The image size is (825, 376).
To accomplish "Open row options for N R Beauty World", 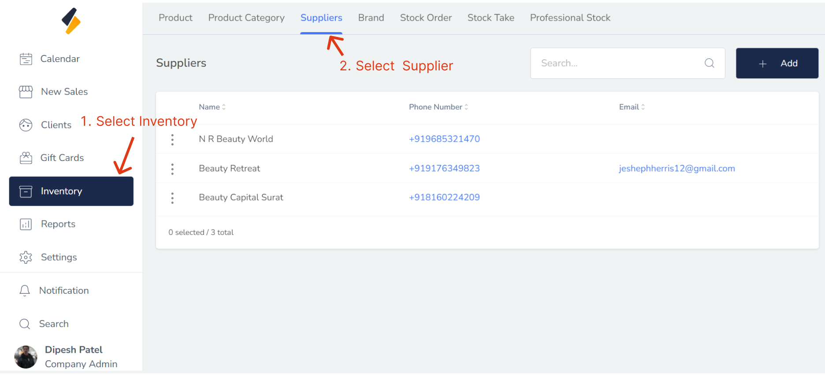I will pyautogui.click(x=172, y=139).
